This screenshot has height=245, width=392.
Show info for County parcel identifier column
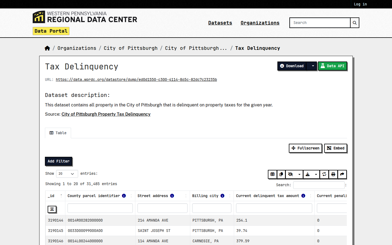pos(124,196)
